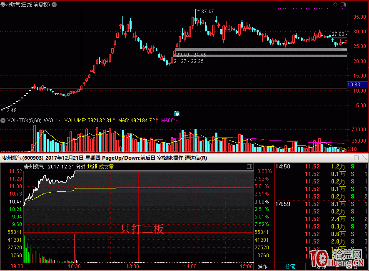
Task: Select the 23.40 - 24.45 gap label
Action: point(191,55)
